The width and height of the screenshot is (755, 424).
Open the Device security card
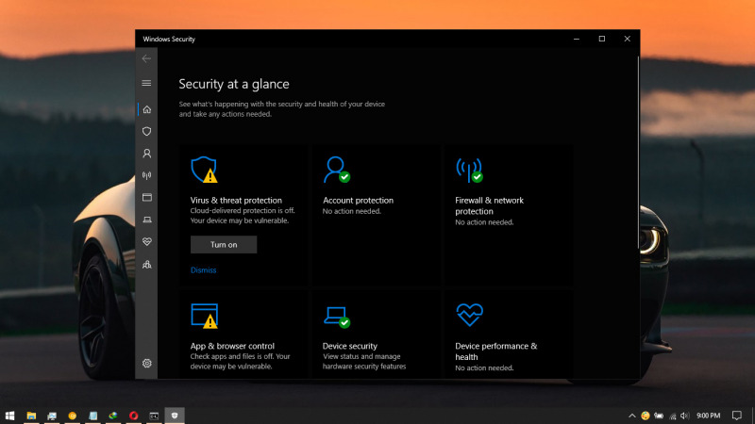pyautogui.click(x=376, y=334)
